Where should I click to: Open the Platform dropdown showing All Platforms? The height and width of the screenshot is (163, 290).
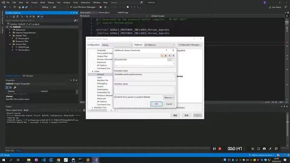(159, 45)
